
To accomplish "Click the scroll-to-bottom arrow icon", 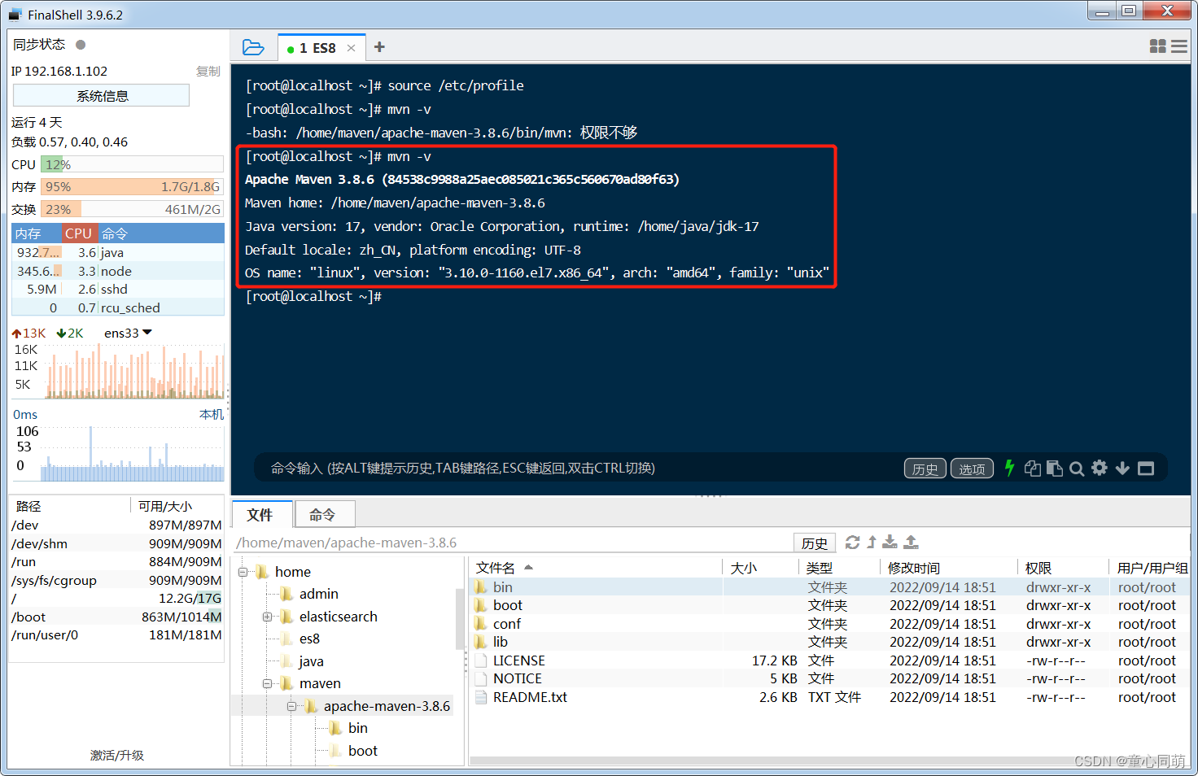I will [1122, 468].
